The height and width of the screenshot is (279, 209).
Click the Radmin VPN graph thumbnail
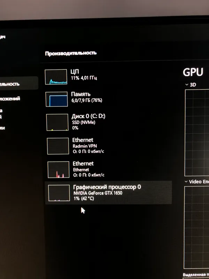(58, 146)
